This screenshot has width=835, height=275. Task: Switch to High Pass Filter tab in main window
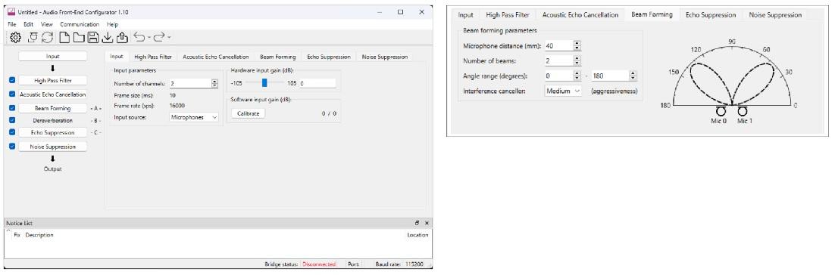153,57
